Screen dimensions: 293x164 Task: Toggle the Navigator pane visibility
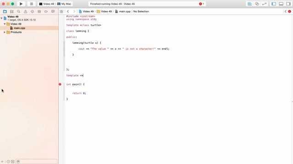pos(274,4)
